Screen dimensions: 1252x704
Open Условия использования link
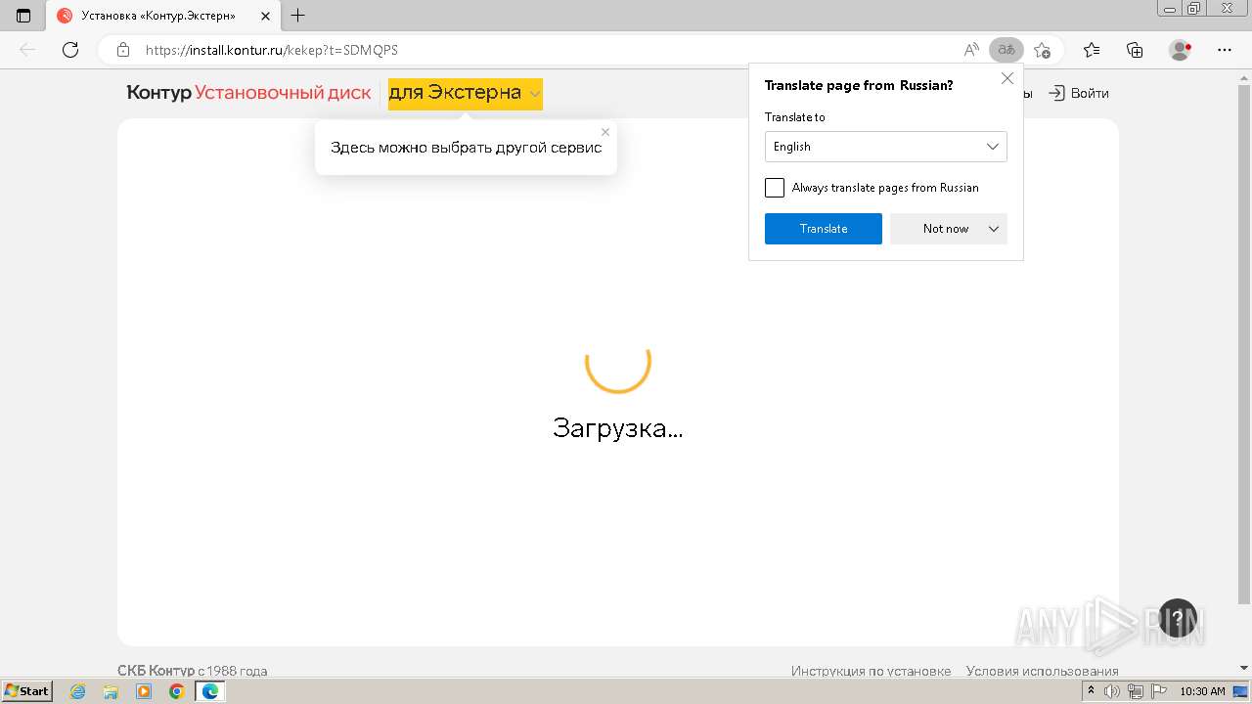(1042, 671)
